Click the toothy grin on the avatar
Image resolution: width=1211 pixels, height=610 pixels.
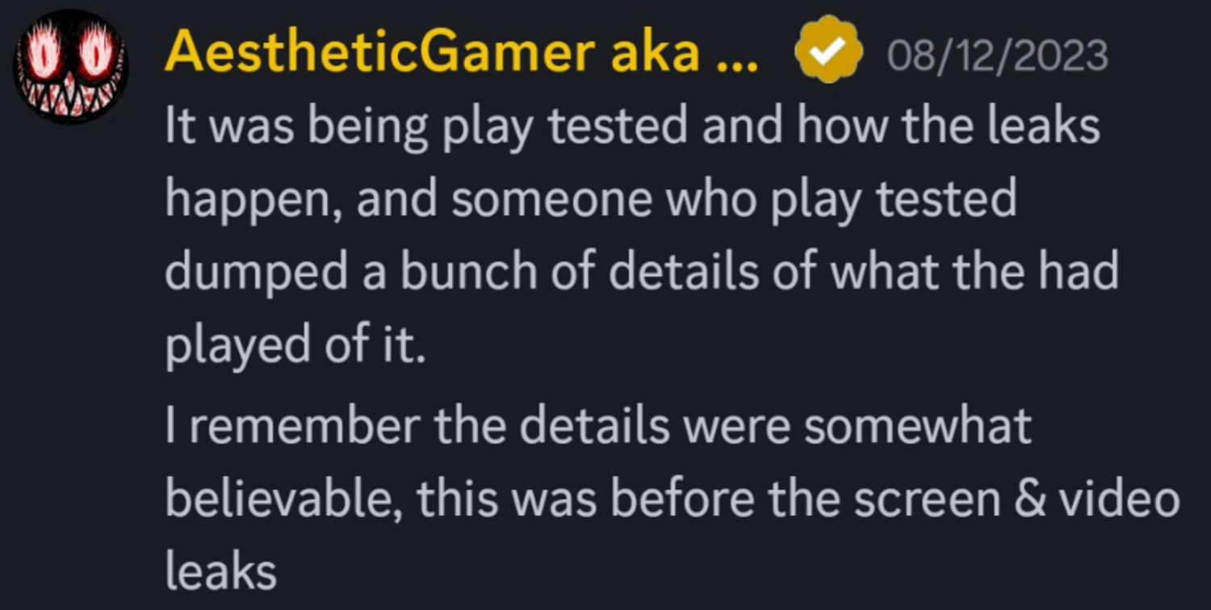(71, 97)
